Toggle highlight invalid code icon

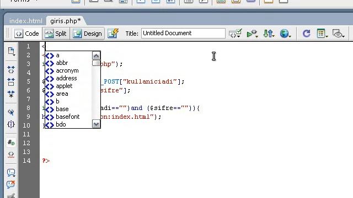pos(11,155)
